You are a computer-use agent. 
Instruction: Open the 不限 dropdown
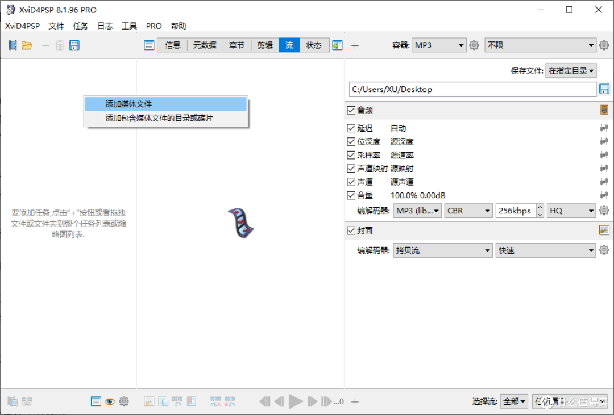coord(541,45)
